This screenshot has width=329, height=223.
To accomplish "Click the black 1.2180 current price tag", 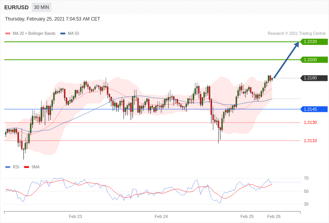I will point(314,78).
